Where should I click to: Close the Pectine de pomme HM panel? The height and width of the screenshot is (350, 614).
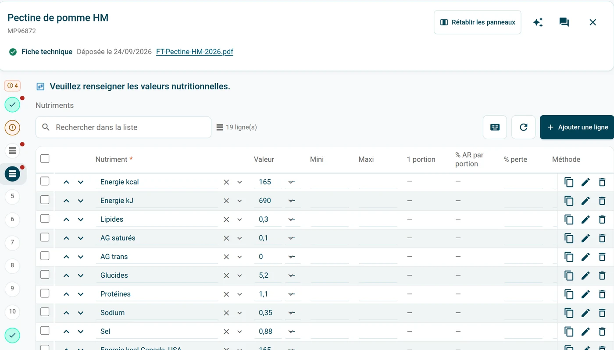[593, 22]
